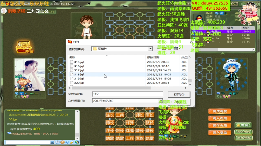
Task: Open the 蓝钻贵族 button
Action: pos(243,132)
